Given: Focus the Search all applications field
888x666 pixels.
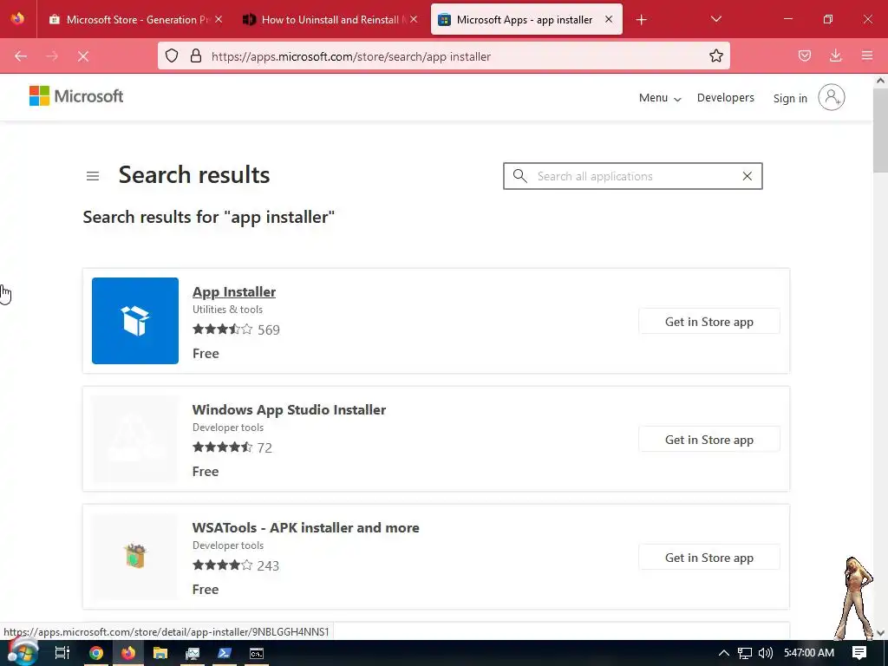Looking at the screenshot, I should (632, 176).
